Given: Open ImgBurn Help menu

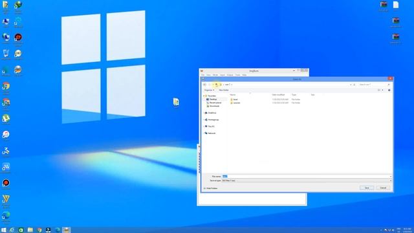Looking at the screenshot, I should (245, 75).
